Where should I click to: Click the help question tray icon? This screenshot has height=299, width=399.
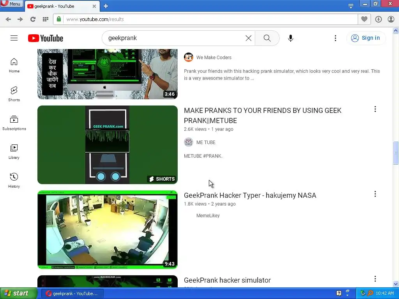click(339, 294)
